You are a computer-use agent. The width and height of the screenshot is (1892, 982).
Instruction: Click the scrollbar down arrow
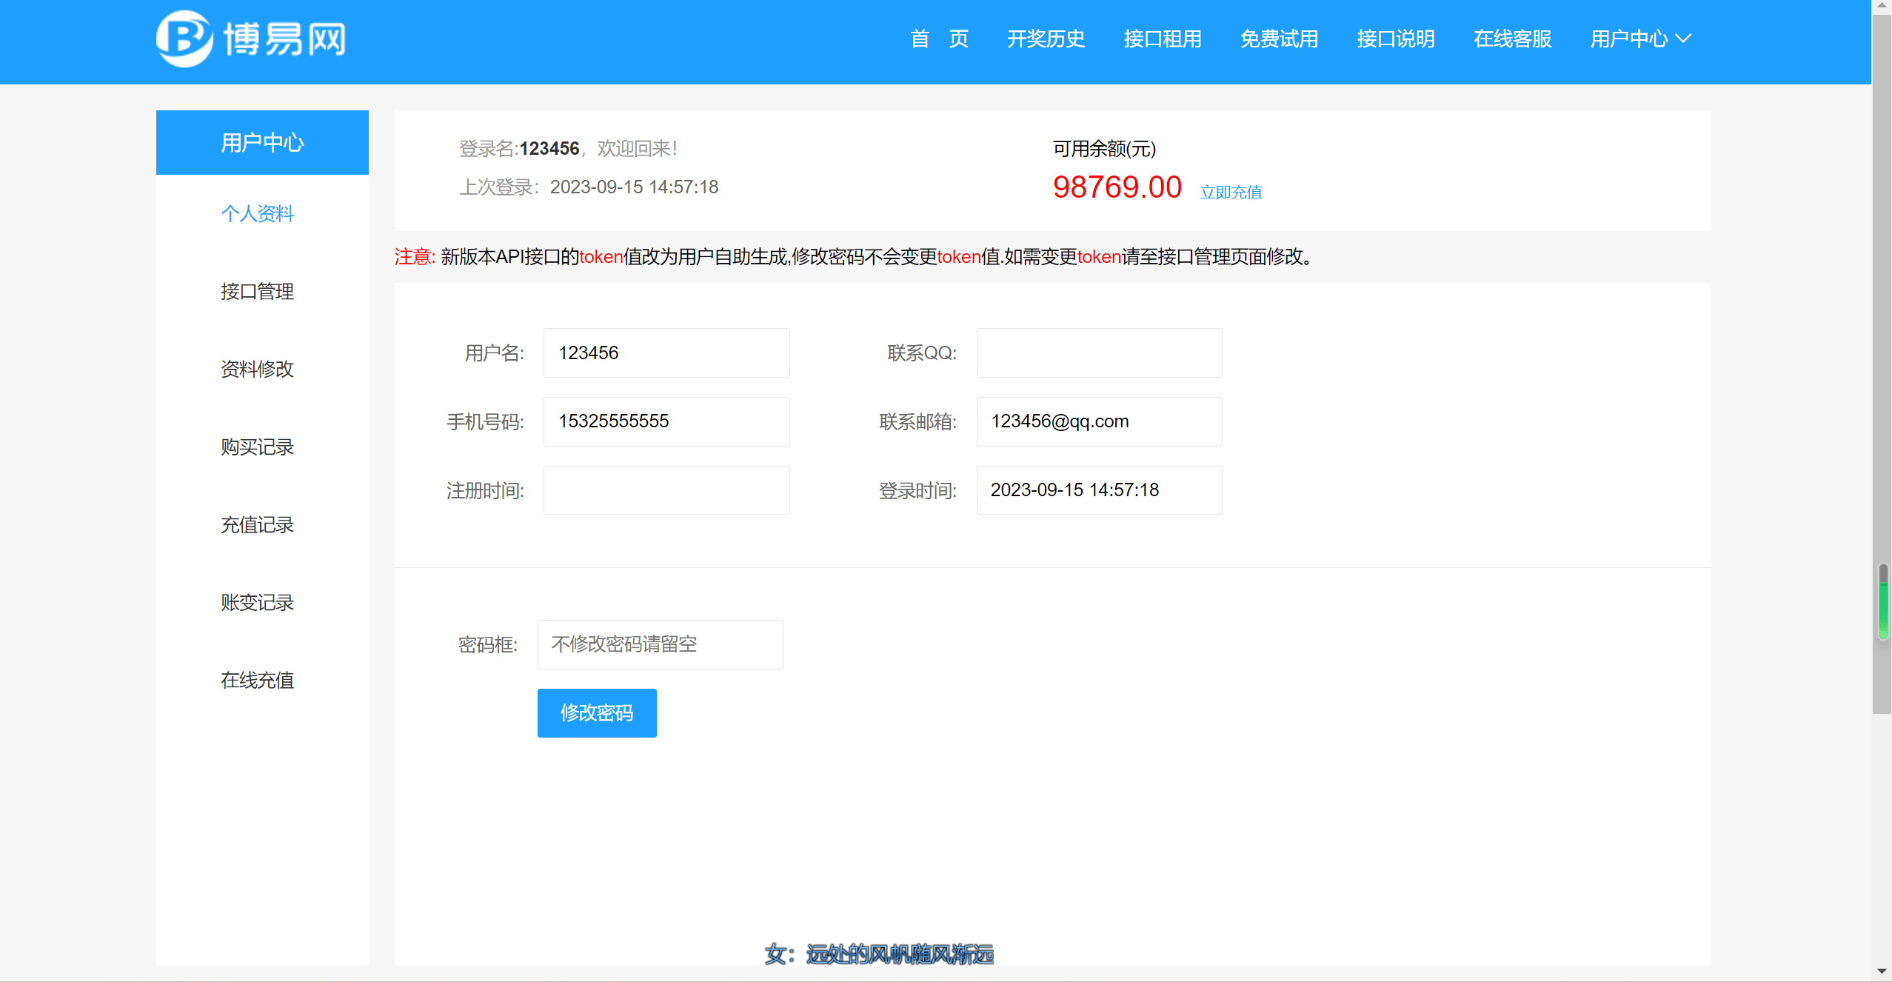tap(1882, 971)
